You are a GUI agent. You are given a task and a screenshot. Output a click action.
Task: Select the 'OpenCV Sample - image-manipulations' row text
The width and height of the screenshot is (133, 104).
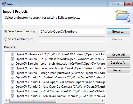click(x=60, y=73)
